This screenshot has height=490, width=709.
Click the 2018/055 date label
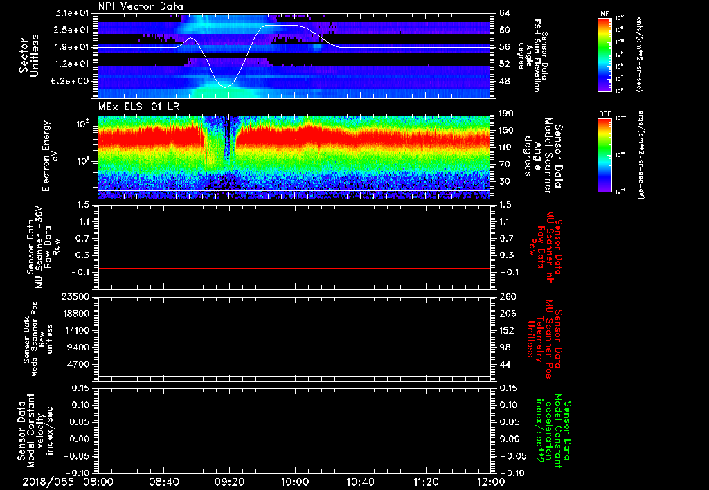pyautogui.click(x=48, y=482)
